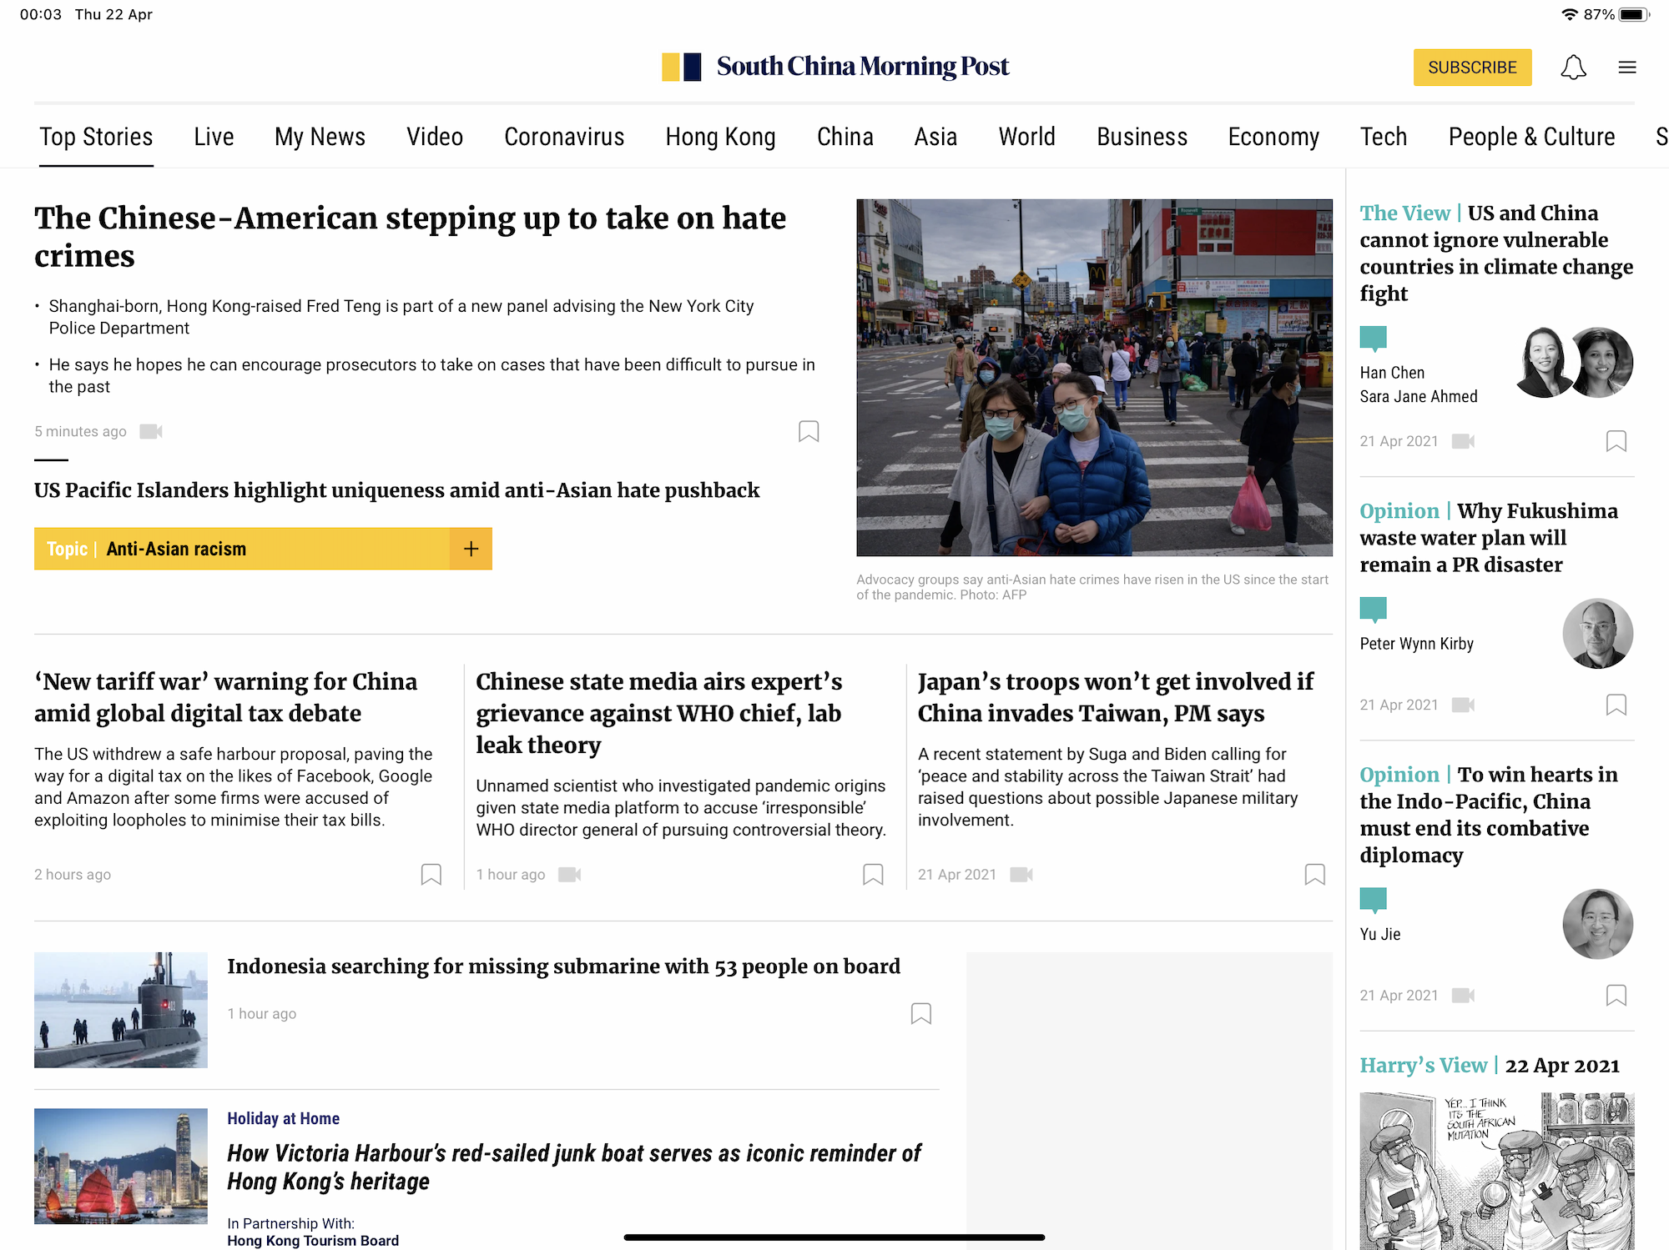Open the notifications bell icon
The image size is (1669, 1250).
coord(1573,68)
